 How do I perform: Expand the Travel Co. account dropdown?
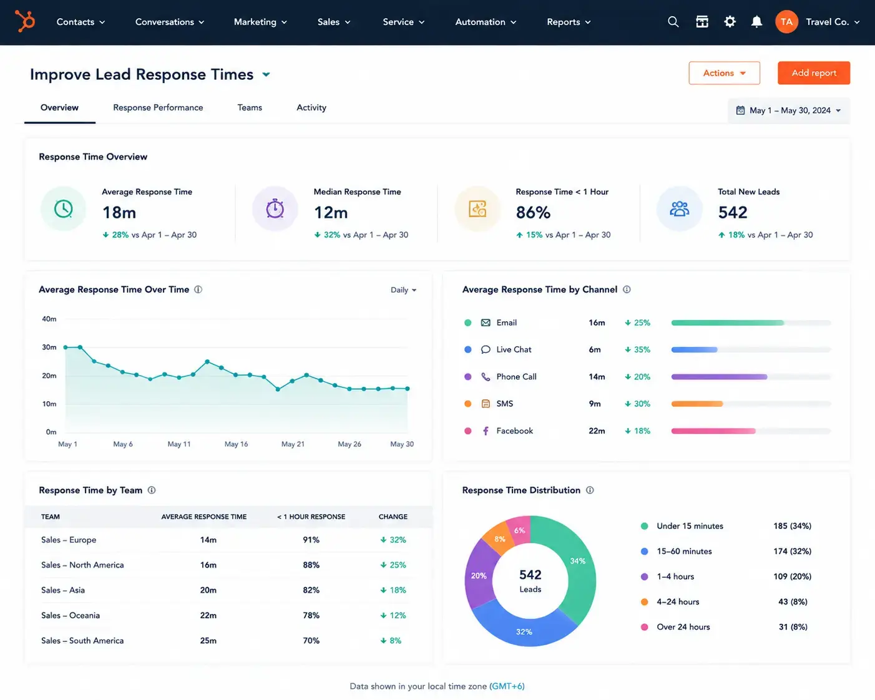click(833, 22)
